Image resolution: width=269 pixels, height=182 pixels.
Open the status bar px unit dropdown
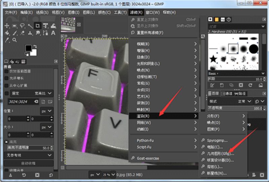(x=95, y=175)
